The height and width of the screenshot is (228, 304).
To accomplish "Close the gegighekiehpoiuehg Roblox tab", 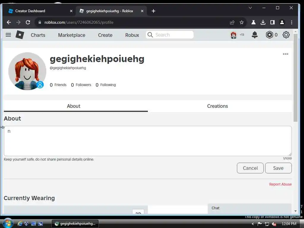I will (x=142, y=11).
